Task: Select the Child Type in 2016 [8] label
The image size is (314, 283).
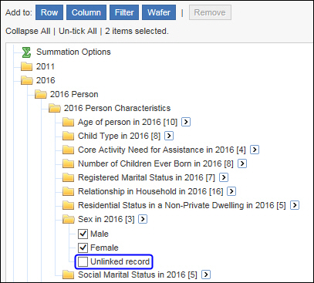Action: 119,136
